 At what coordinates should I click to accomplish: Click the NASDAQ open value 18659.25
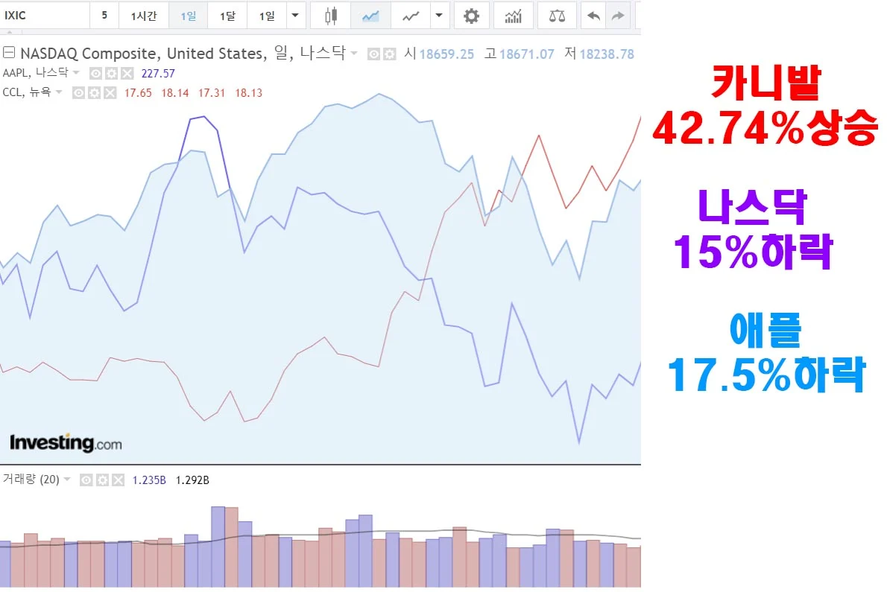click(446, 54)
